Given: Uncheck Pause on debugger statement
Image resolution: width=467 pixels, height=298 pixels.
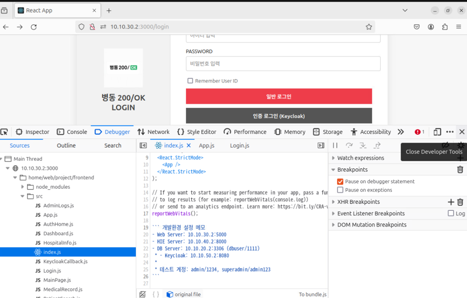Looking at the screenshot, I should pyautogui.click(x=340, y=181).
